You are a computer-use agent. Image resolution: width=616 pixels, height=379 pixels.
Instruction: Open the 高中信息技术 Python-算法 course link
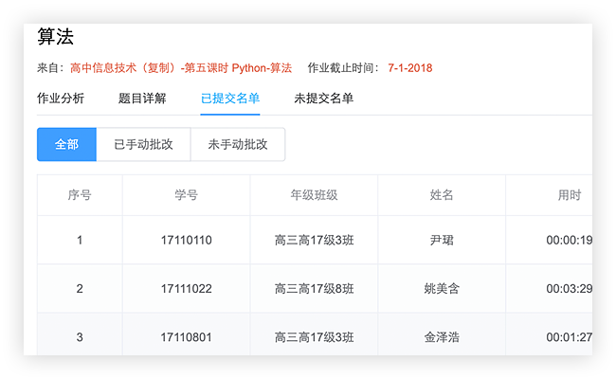[x=181, y=68]
